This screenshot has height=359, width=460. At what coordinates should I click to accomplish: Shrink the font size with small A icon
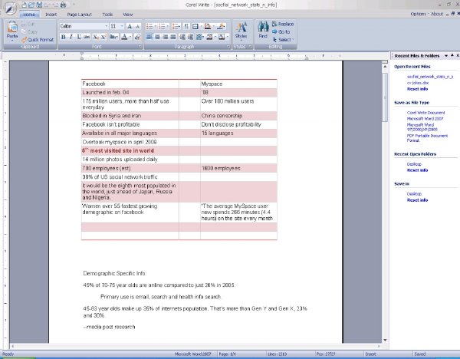pyautogui.click(x=137, y=26)
